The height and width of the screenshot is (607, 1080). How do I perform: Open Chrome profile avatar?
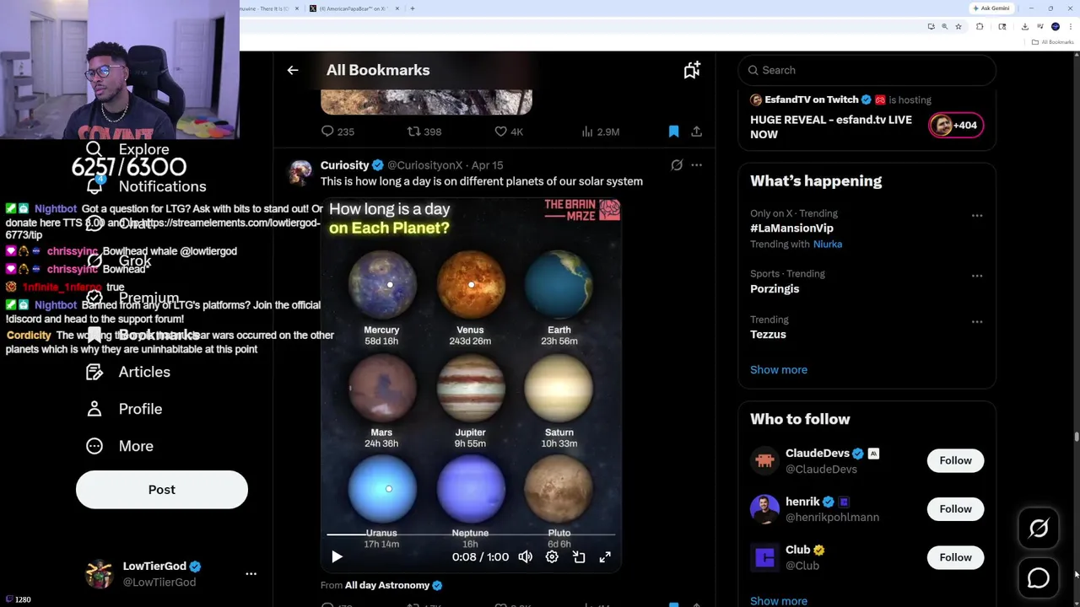pyautogui.click(x=1056, y=27)
